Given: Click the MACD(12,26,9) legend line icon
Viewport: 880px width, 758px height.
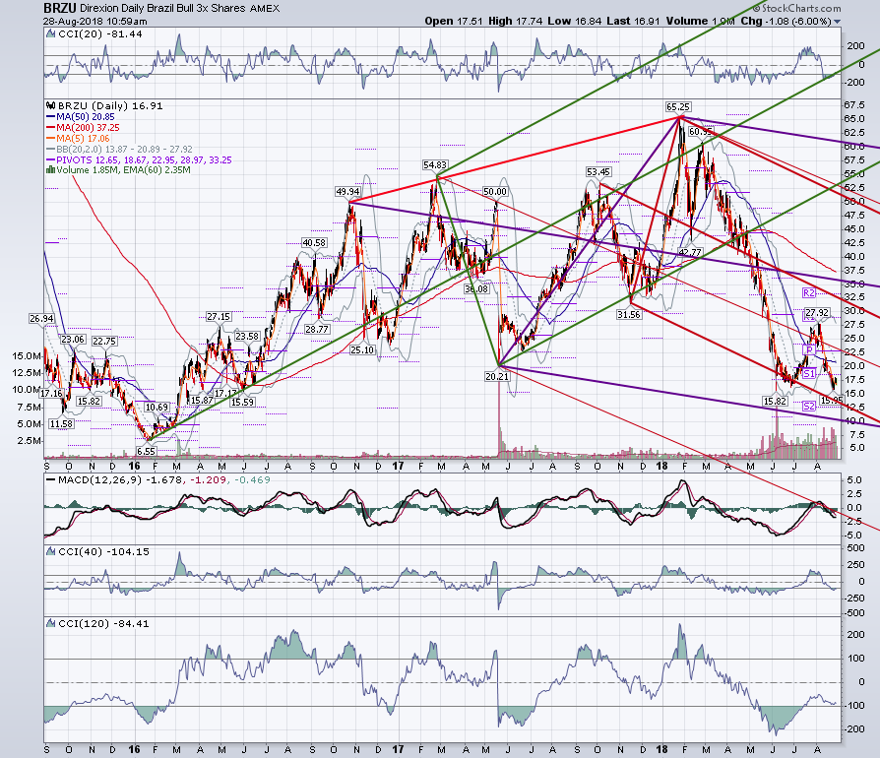Looking at the screenshot, I should pyautogui.click(x=50, y=480).
